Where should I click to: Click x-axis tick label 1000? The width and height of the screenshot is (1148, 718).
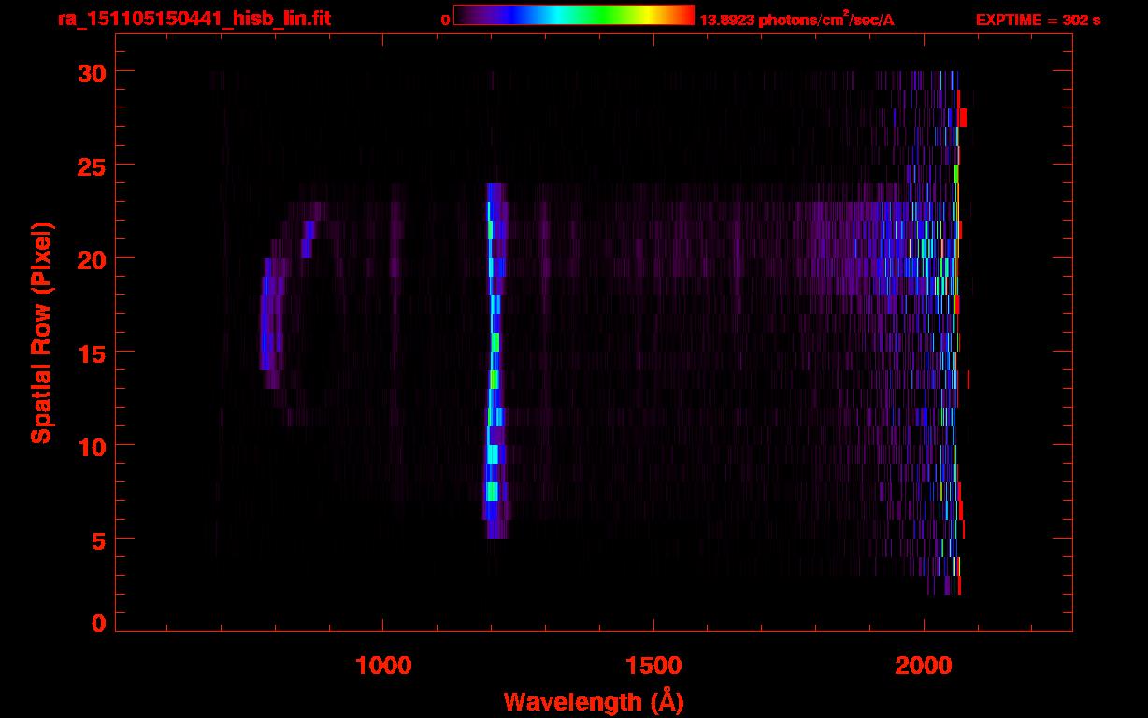pyautogui.click(x=383, y=666)
